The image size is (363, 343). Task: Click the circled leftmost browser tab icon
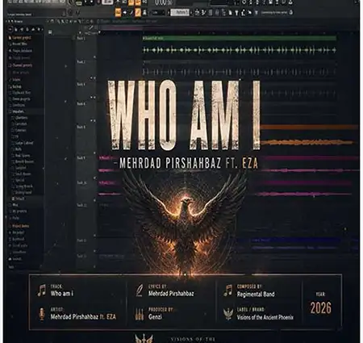[x=10, y=29]
